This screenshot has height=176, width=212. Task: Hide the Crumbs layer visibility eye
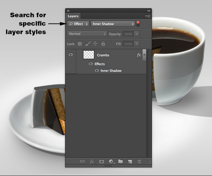pyautogui.click(x=71, y=54)
